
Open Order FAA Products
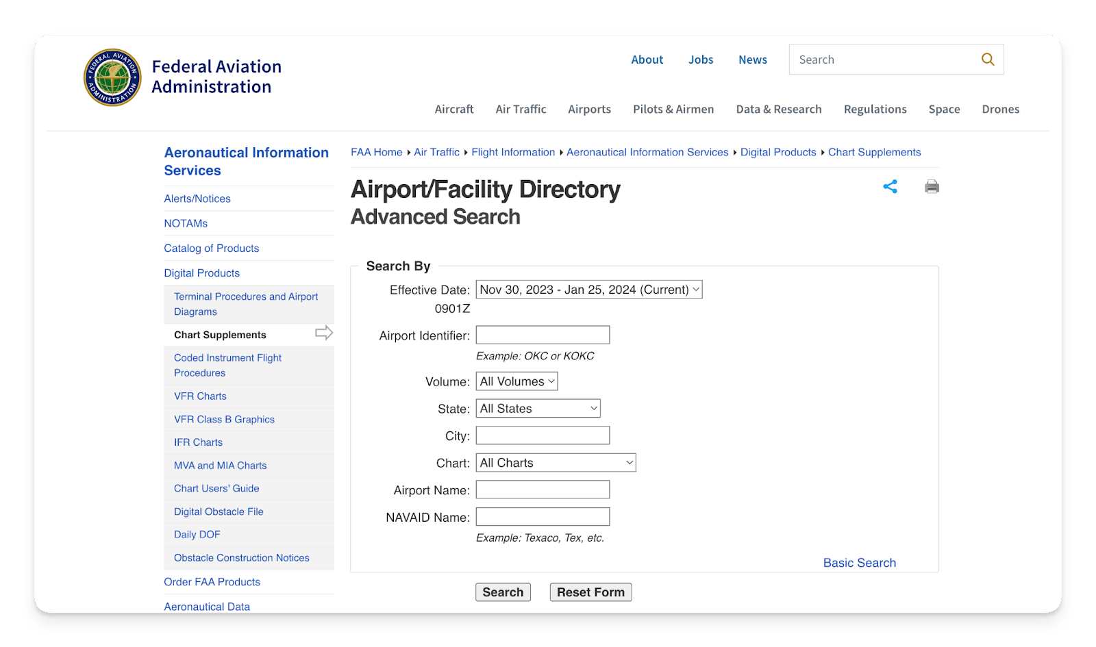tap(212, 582)
